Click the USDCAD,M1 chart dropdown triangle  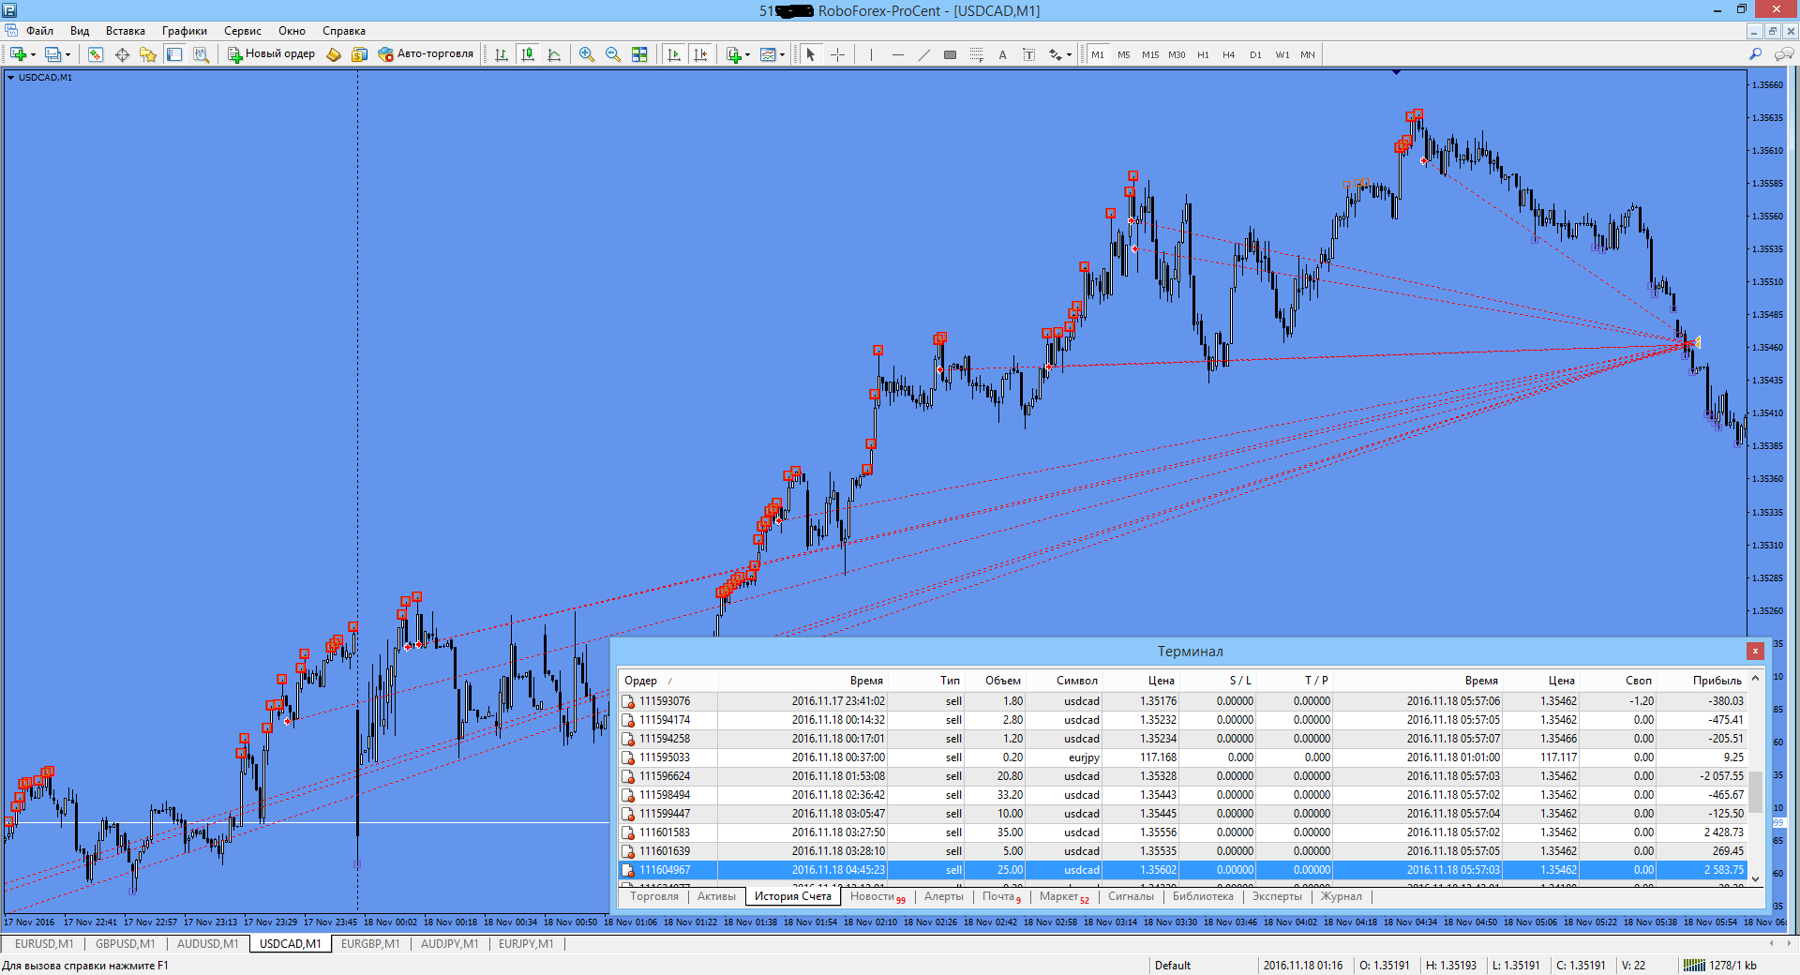(11, 78)
